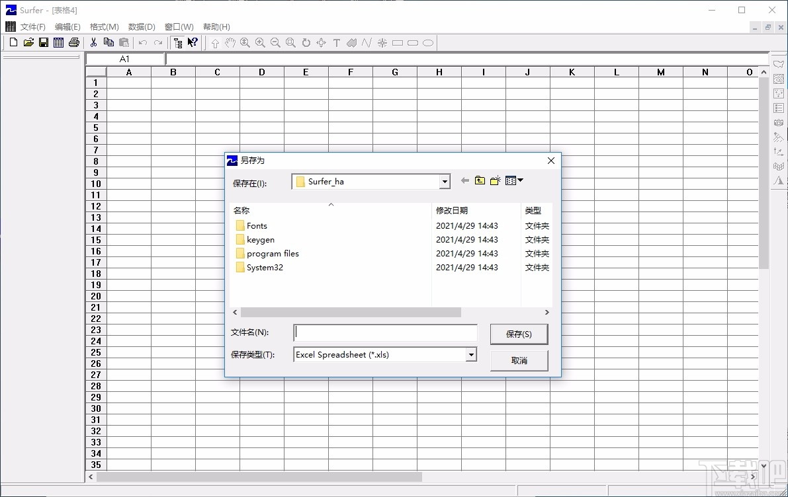
Task: Click the file list scroll right arrow
Action: tap(547, 312)
